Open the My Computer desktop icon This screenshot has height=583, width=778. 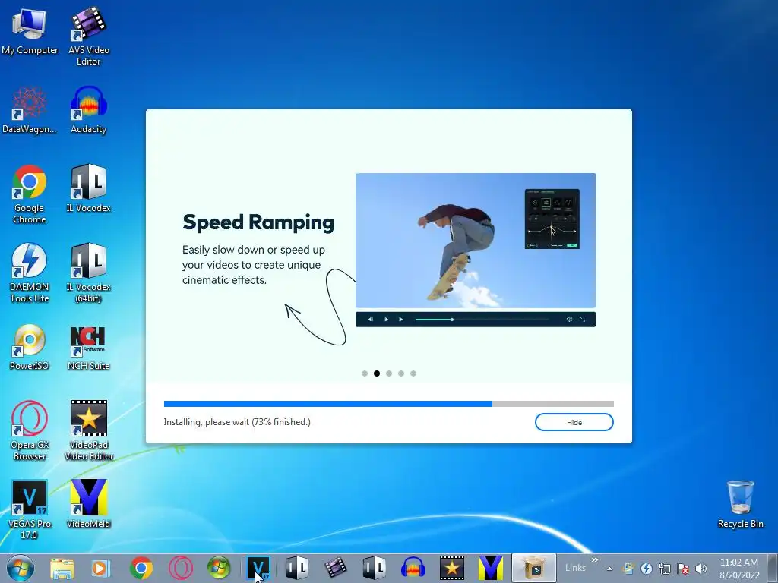(x=30, y=30)
